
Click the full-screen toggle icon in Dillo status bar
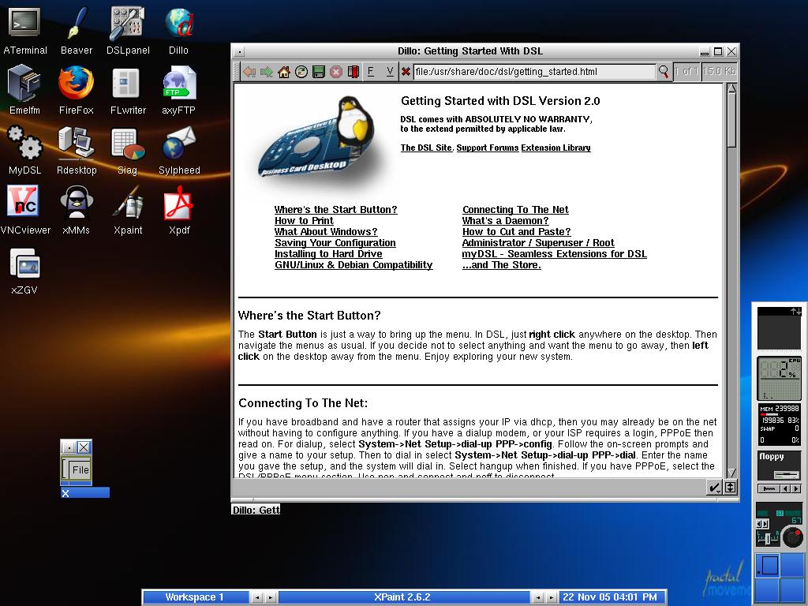point(730,487)
